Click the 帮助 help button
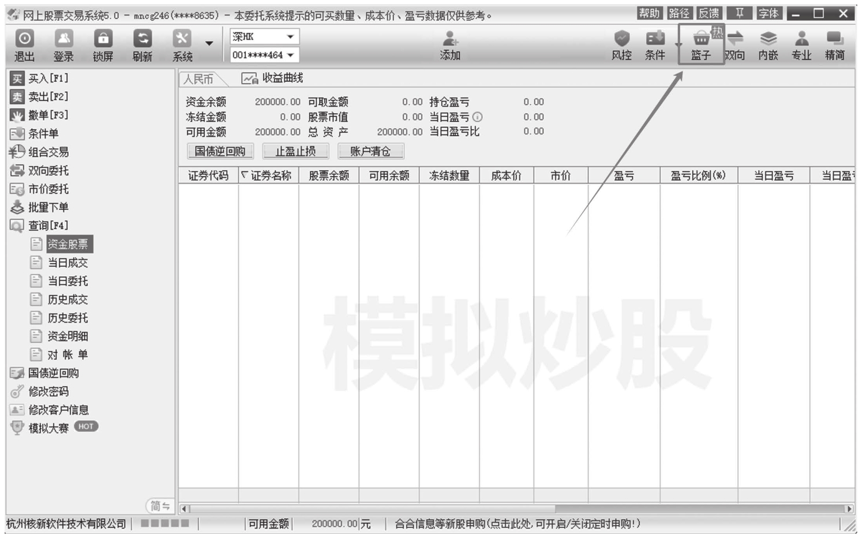 650,13
